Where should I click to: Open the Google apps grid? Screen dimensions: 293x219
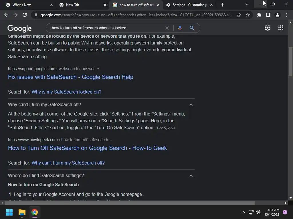pos(280,28)
